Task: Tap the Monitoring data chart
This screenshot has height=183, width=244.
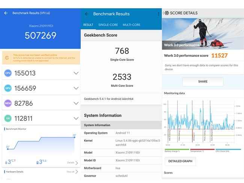Action: click(202, 123)
